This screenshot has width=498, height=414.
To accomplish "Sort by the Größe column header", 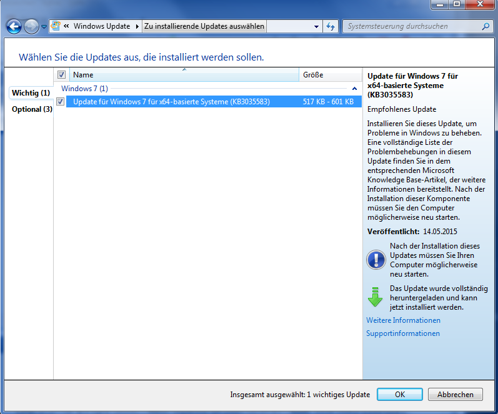I will (331, 74).
